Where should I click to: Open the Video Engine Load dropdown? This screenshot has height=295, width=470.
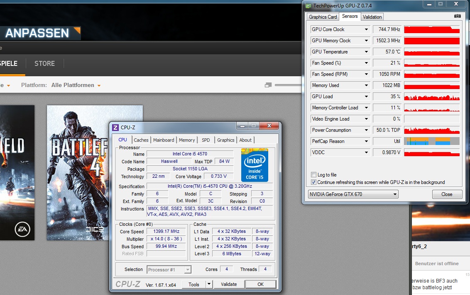[x=366, y=119]
